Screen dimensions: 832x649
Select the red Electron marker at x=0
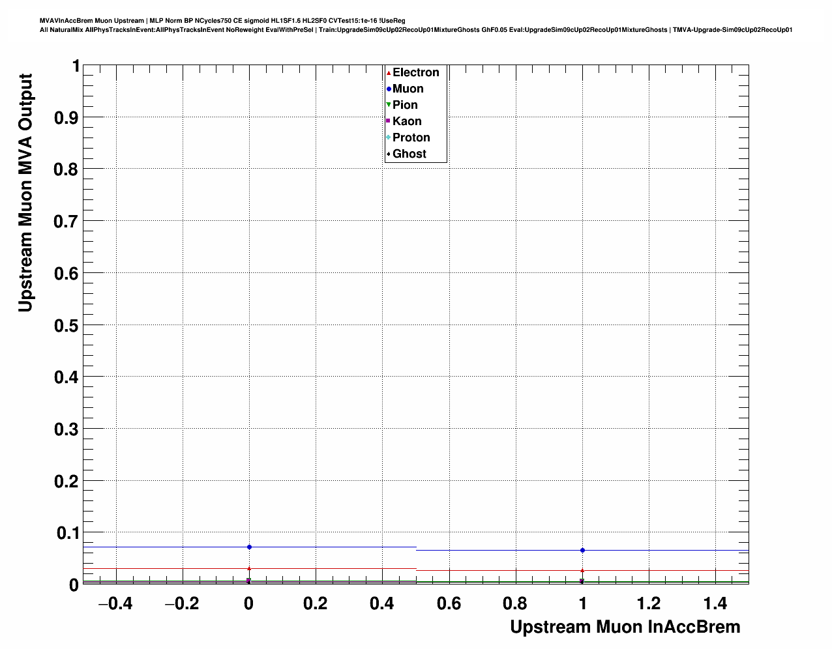[x=249, y=568]
